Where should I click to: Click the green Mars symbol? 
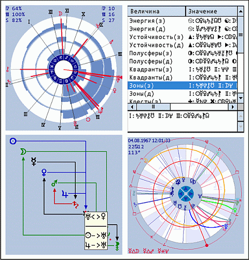54,184
